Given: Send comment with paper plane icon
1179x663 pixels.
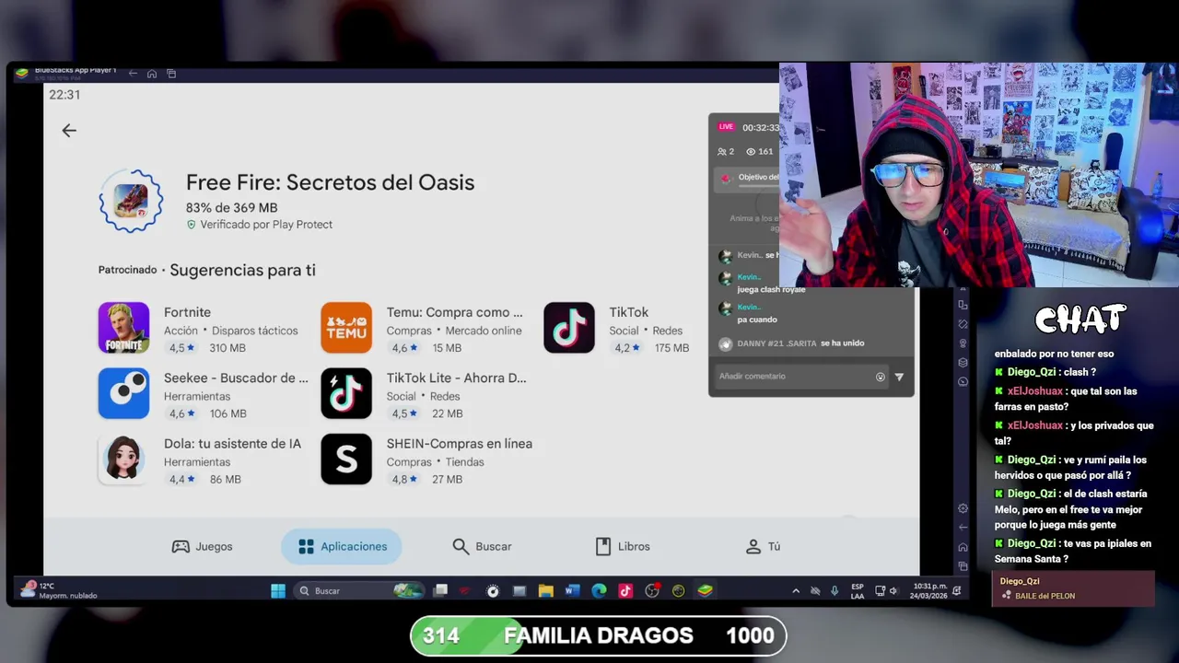Looking at the screenshot, I should coord(899,377).
